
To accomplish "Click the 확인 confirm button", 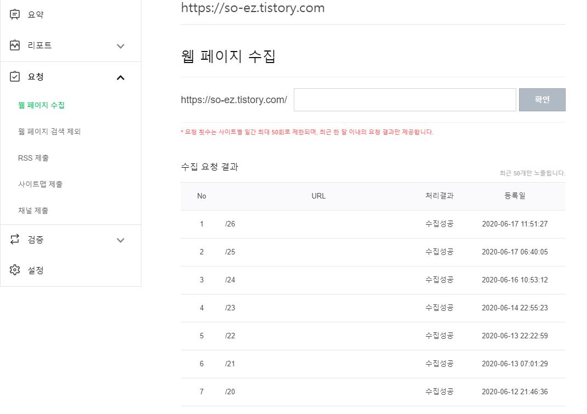I will click(x=542, y=100).
